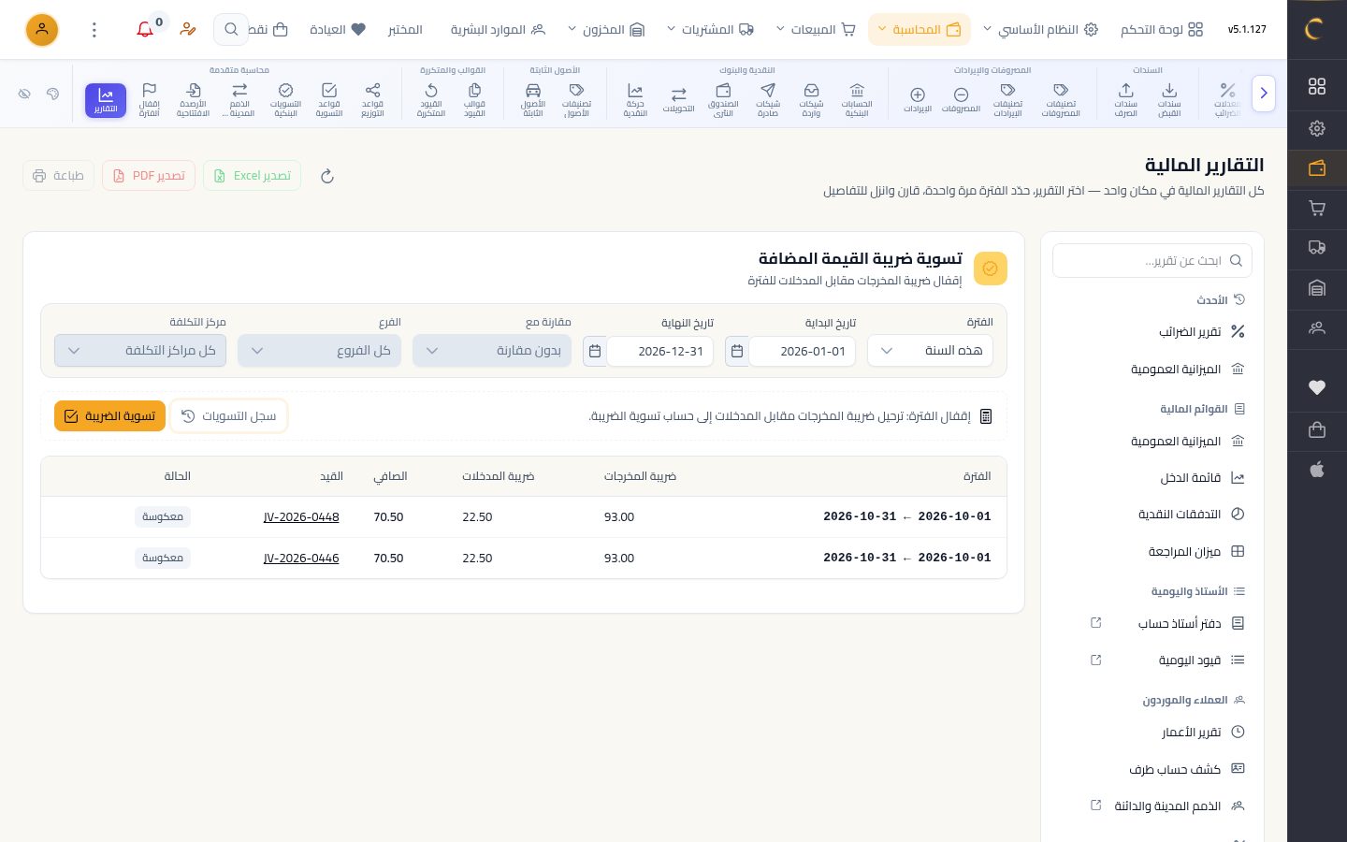Click the refresh icon beside Excel export
The width and height of the screenshot is (1347, 842).
click(327, 176)
